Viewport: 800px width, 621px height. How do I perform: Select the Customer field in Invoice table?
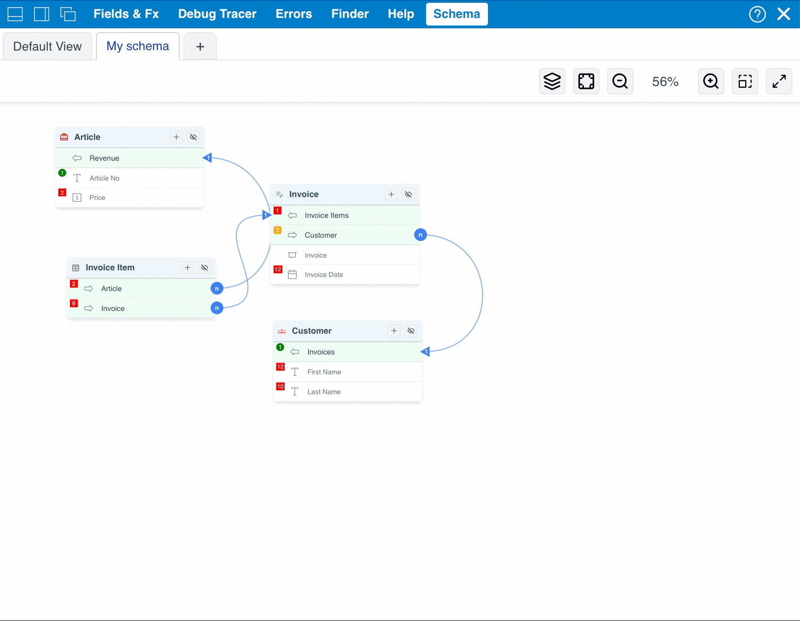[345, 235]
